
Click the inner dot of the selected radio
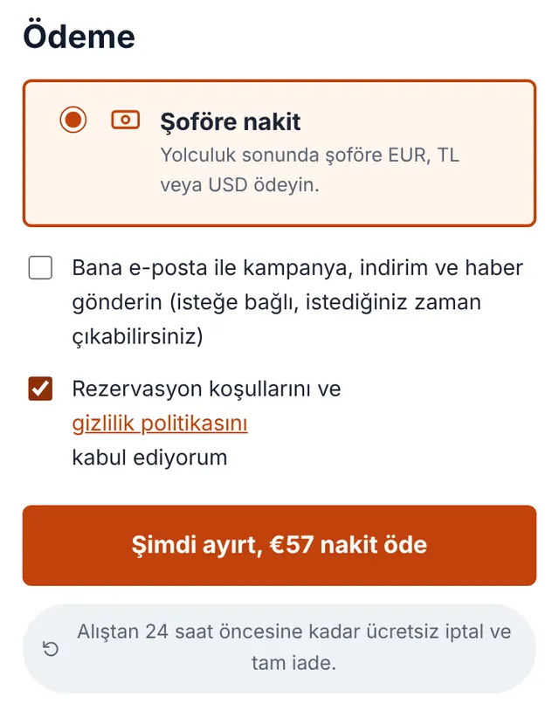click(x=73, y=120)
